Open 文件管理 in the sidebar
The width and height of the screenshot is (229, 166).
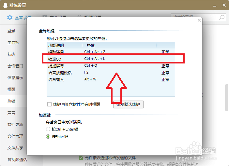[x=15, y=136]
